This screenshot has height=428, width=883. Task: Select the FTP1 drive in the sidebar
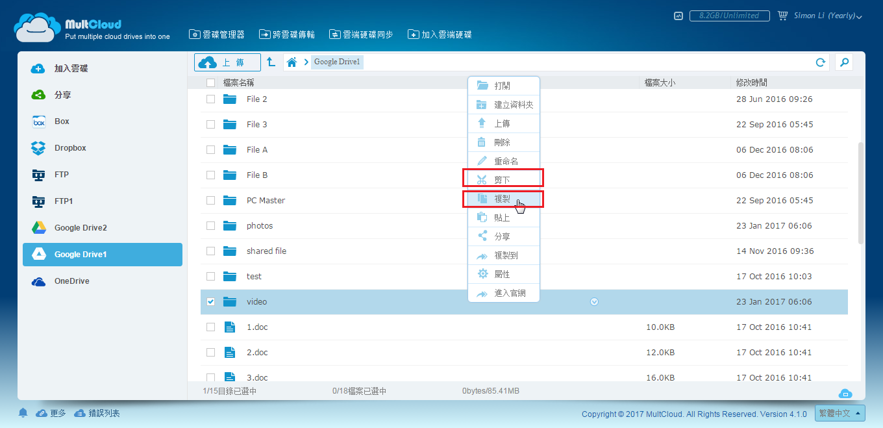[103, 201]
